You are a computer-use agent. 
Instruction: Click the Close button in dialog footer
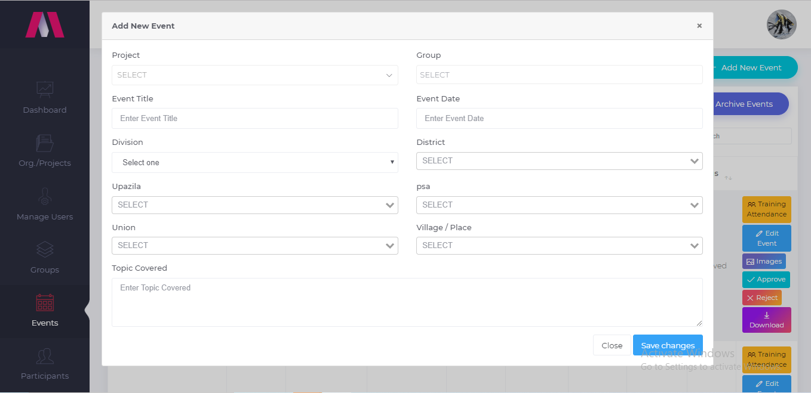[612, 345]
